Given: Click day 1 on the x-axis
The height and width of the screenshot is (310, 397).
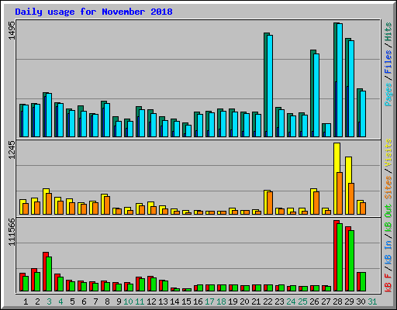Looking at the screenshot, I should 26,301.
